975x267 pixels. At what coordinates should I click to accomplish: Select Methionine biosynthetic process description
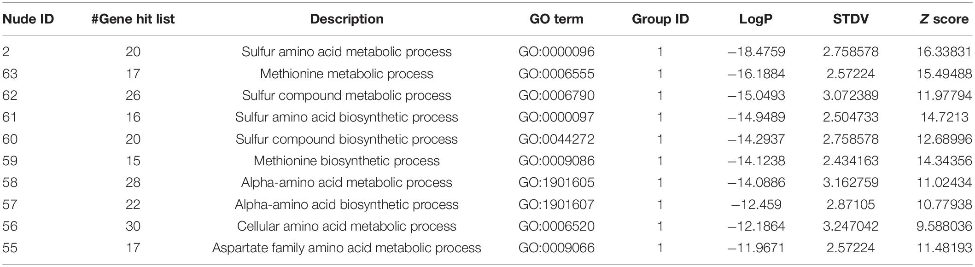coord(347,161)
